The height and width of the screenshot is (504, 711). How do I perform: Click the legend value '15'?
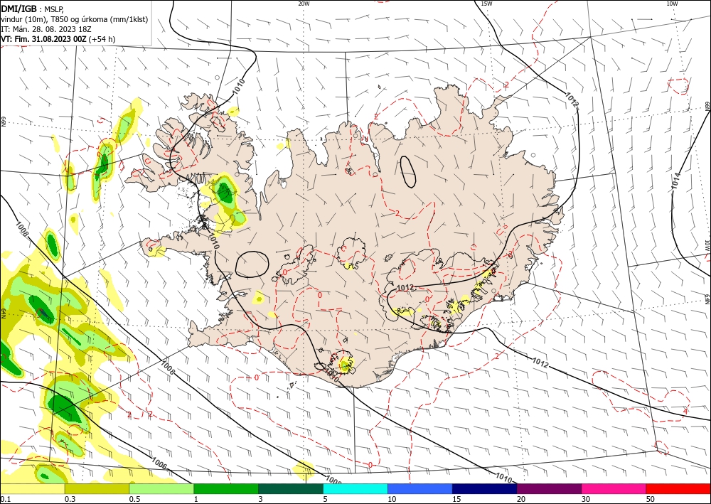[456, 499]
